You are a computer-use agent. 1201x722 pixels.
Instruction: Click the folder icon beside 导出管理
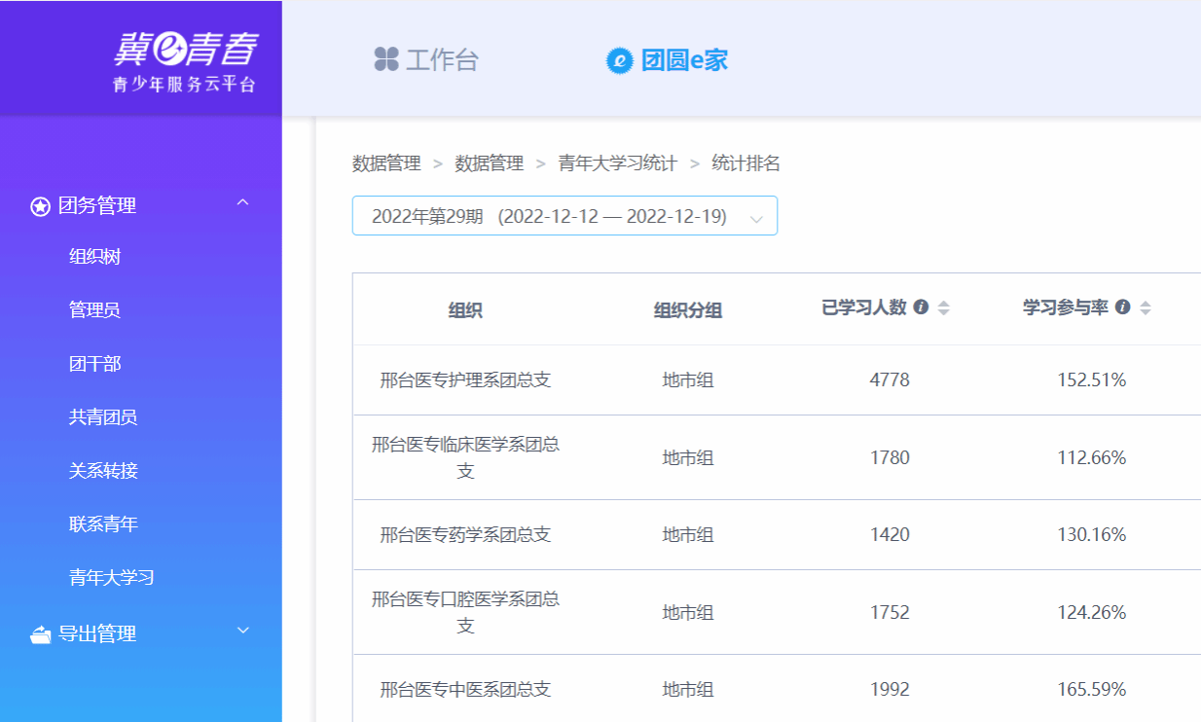coord(40,634)
